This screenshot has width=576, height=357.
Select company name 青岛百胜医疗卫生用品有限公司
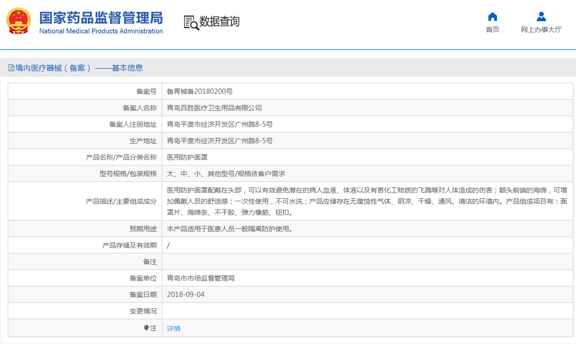(214, 108)
